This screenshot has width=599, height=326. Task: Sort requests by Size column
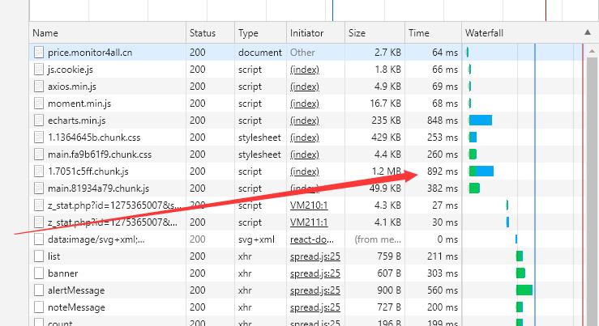click(x=357, y=33)
